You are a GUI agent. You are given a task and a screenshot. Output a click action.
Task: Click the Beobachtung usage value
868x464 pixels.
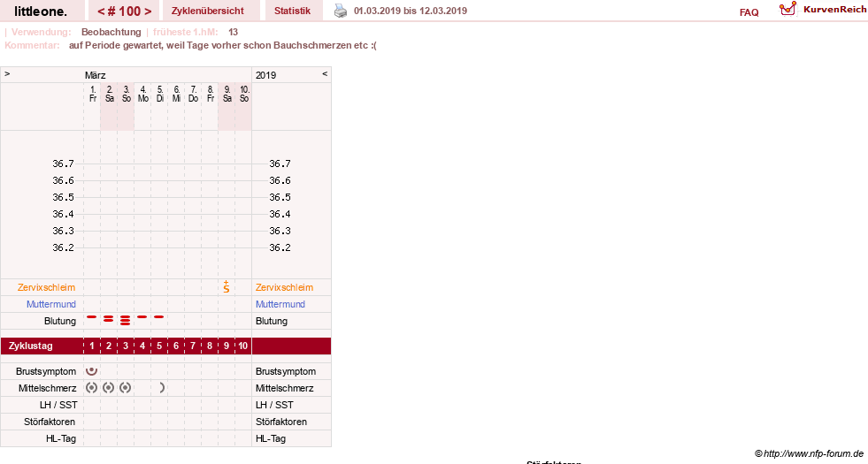pyautogui.click(x=111, y=32)
